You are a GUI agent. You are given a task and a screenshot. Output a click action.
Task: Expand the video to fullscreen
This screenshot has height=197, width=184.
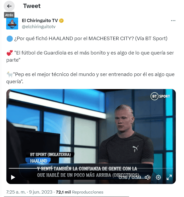tap(169, 177)
